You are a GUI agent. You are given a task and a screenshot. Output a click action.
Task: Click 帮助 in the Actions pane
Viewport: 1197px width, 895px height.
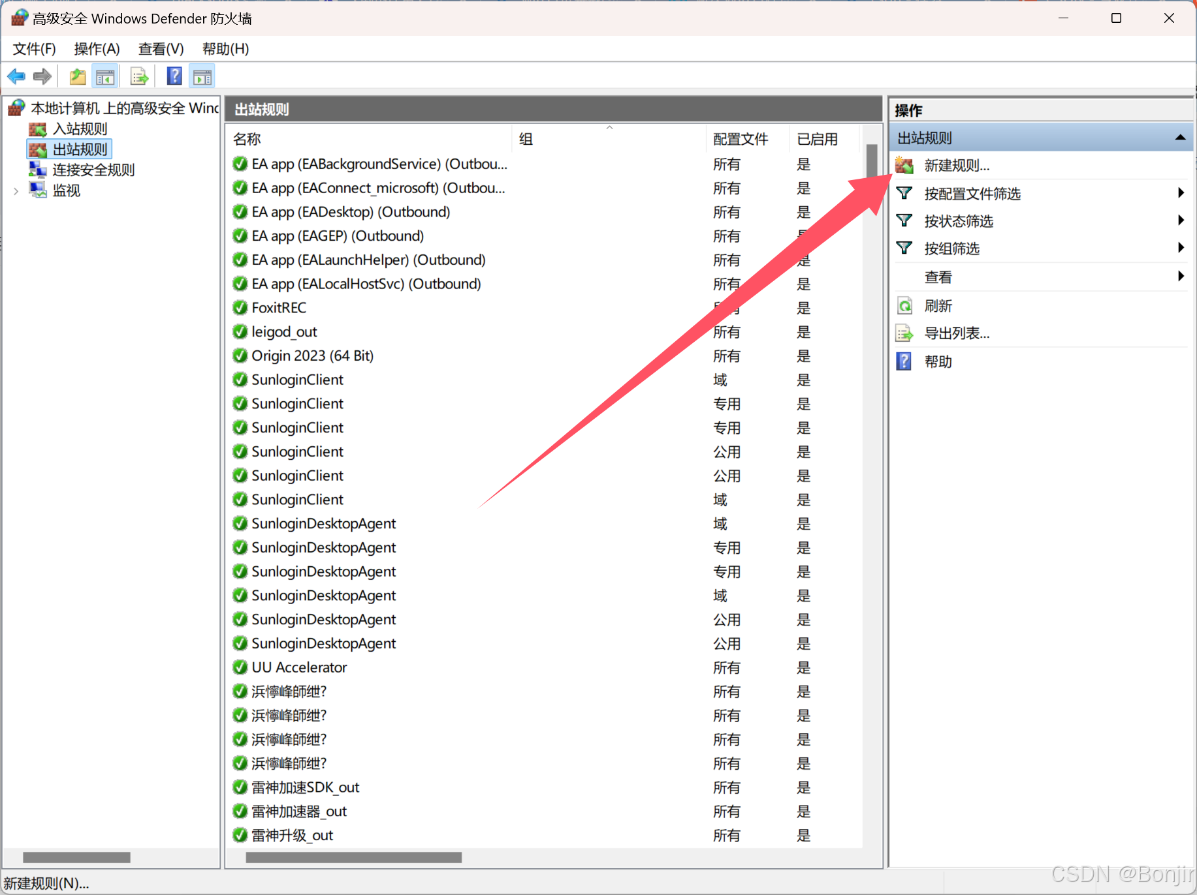point(938,361)
